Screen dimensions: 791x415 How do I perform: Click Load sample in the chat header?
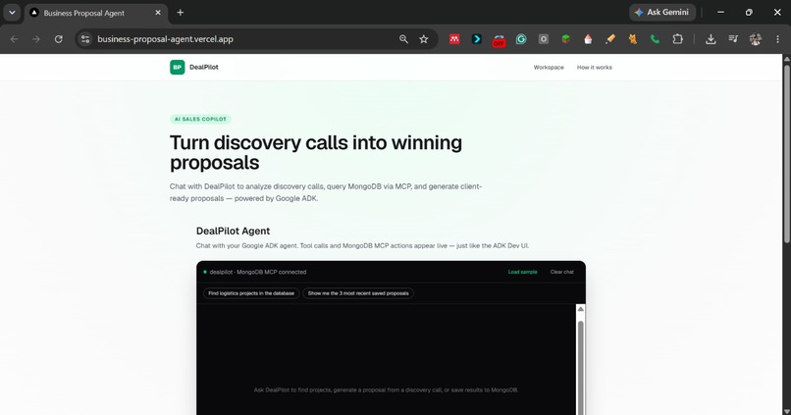point(522,272)
